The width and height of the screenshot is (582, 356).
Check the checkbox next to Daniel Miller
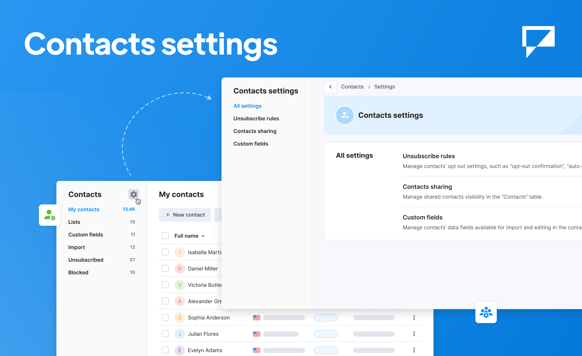(x=165, y=268)
